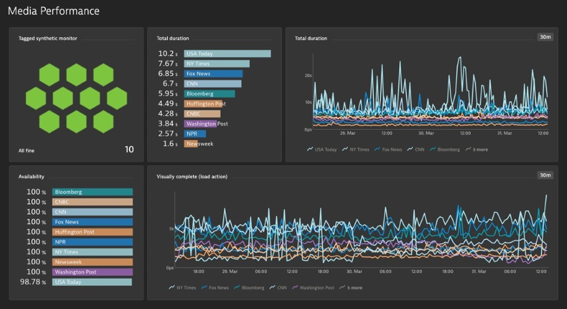Click 30m badge on Total duration chart
The image size is (567, 309).
(x=545, y=37)
